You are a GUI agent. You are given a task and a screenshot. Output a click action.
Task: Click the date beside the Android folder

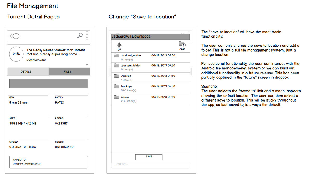(x=163, y=76)
